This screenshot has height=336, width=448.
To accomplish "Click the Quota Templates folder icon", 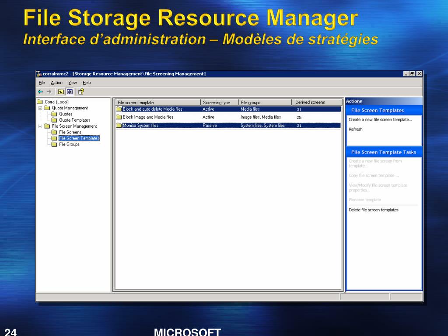I will [x=54, y=120].
